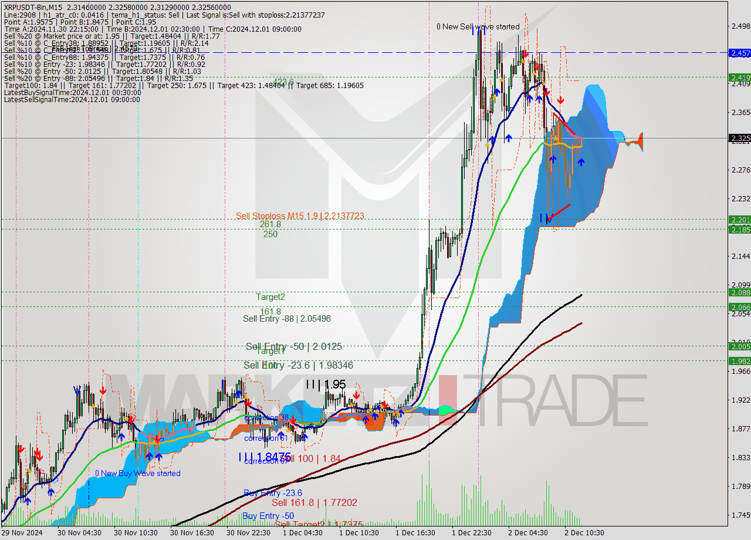Click the 1.745 price axis value
Image resolution: width=751 pixels, height=540 pixels.
tap(740, 515)
